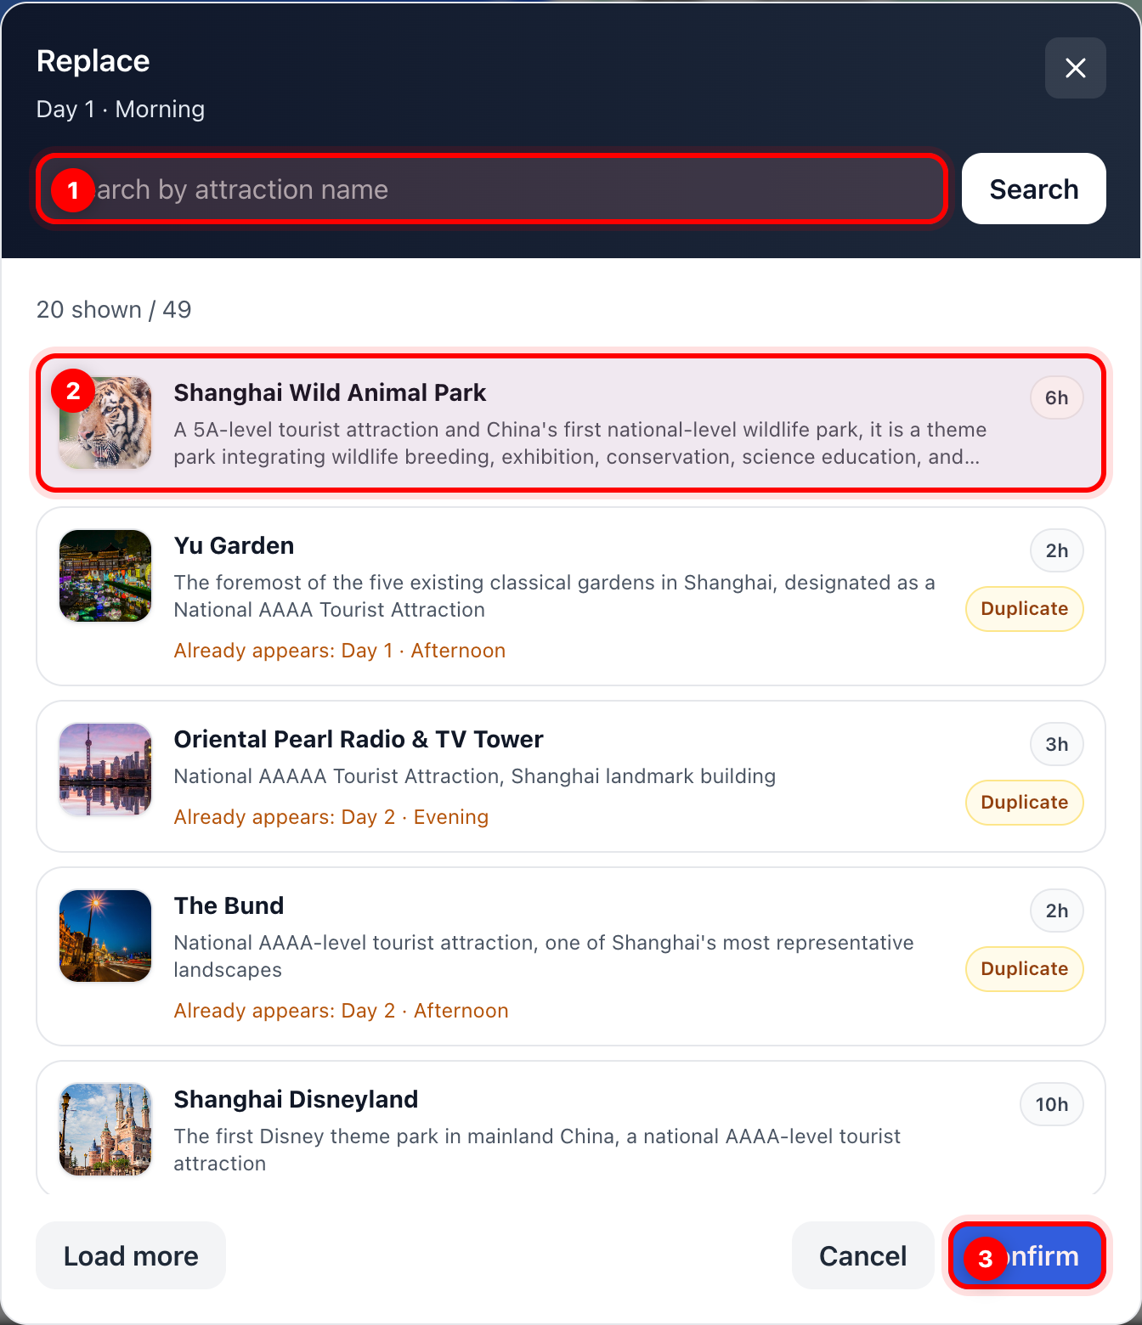Select the Yu Garden attraction title
The width and height of the screenshot is (1142, 1325).
click(234, 545)
